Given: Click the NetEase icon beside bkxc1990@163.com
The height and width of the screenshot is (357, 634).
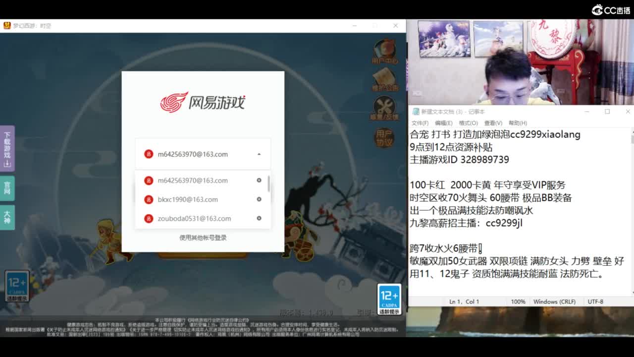Looking at the screenshot, I should [149, 199].
